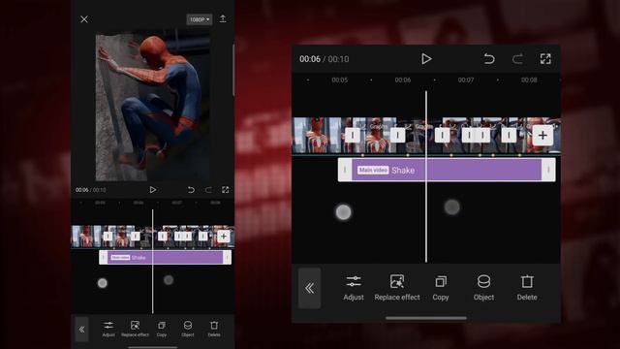Play the video in the enlarged panel
620x349 pixels.
pos(426,59)
